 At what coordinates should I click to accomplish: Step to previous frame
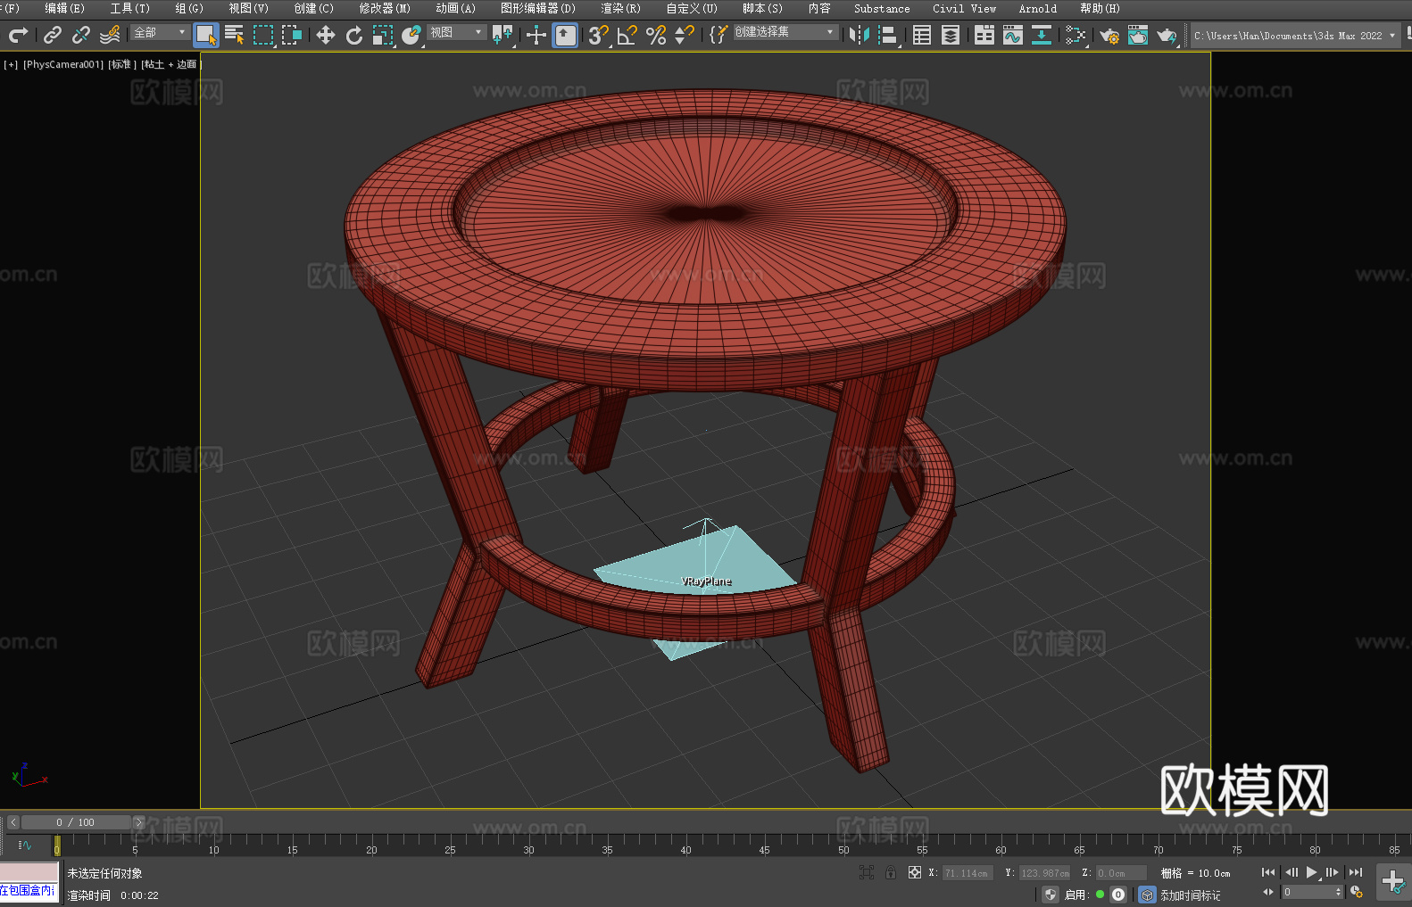pyautogui.click(x=1291, y=872)
